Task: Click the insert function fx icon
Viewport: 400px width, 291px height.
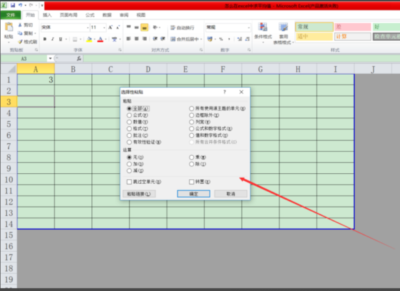Action: point(79,59)
